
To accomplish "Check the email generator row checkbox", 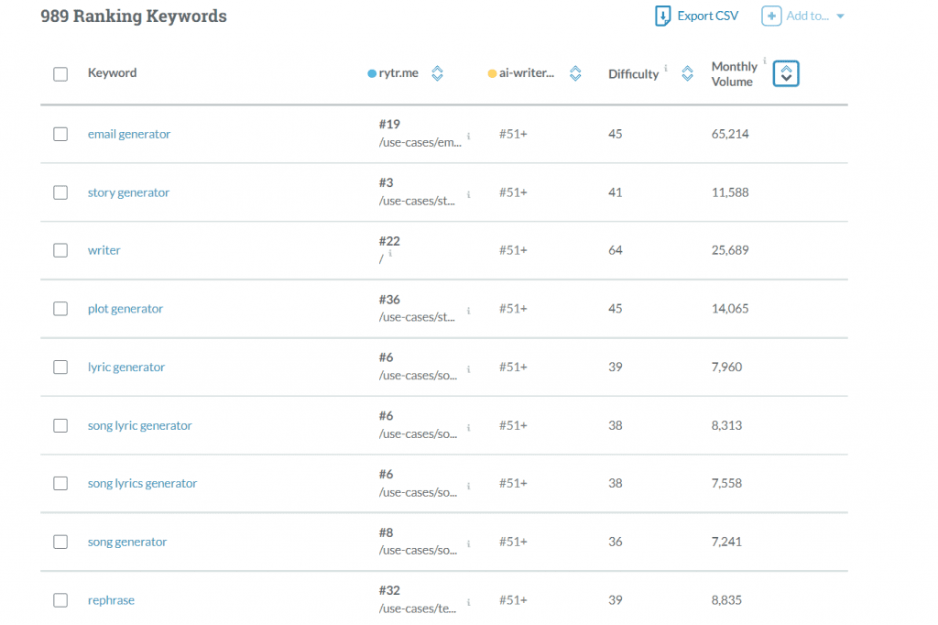I will click(60, 134).
